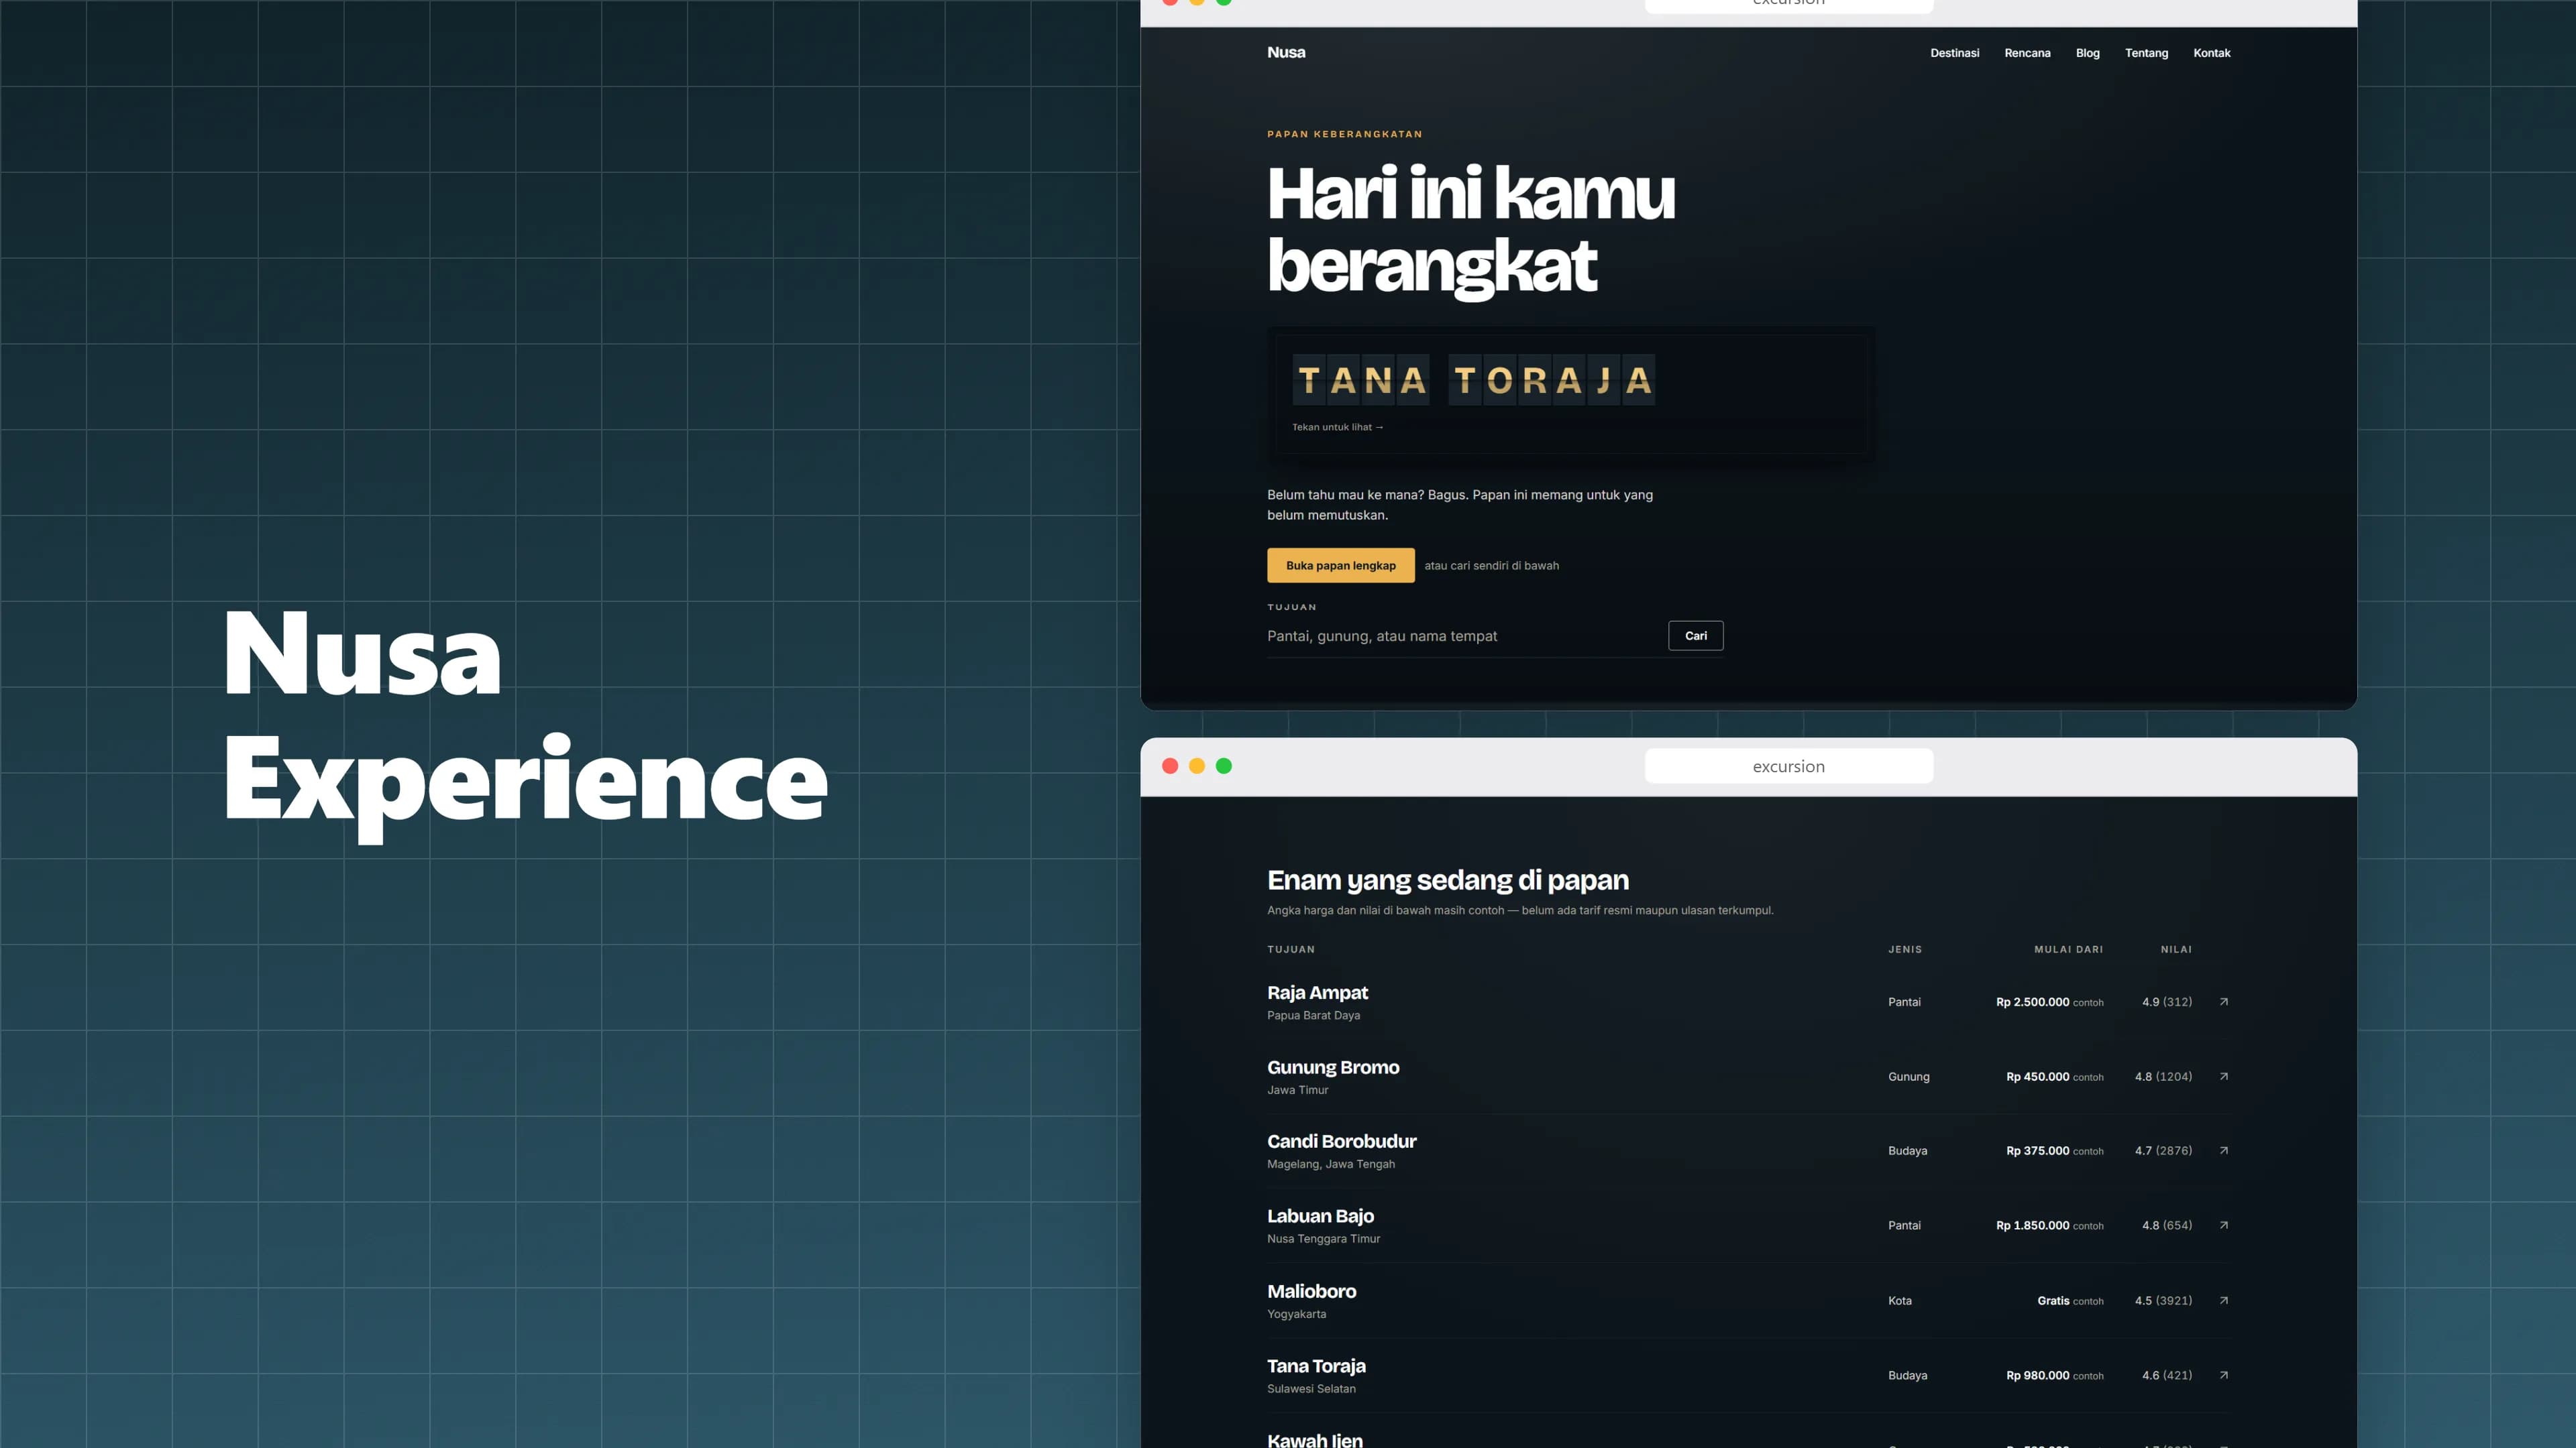Click the 4.7 (2876) rating value
Image resolution: width=2576 pixels, height=1448 pixels.
click(2163, 1150)
